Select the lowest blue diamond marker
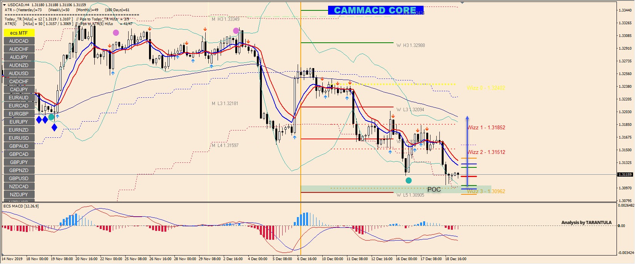The width and height of the screenshot is (635, 264). 54,127
